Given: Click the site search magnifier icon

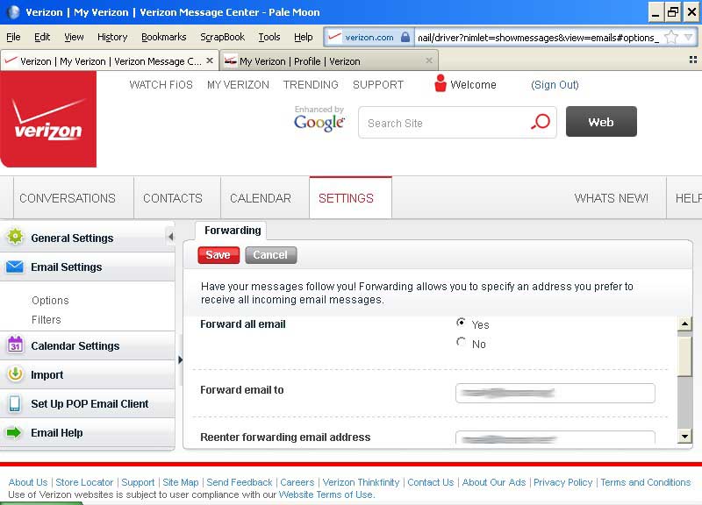Looking at the screenshot, I should click(x=541, y=122).
